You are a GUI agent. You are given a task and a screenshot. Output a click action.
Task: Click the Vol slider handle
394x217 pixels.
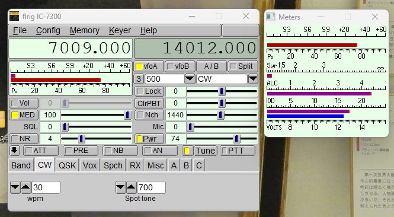coord(65,103)
